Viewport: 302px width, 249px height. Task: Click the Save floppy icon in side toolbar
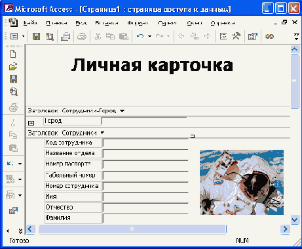pyautogui.click(x=13, y=79)
